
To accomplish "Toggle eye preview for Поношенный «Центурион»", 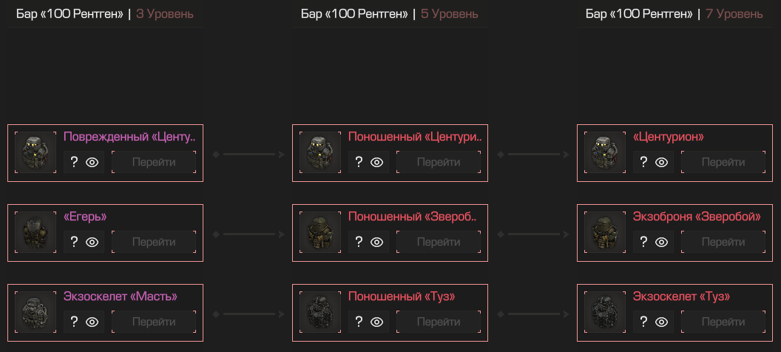I will pos(376,162).
